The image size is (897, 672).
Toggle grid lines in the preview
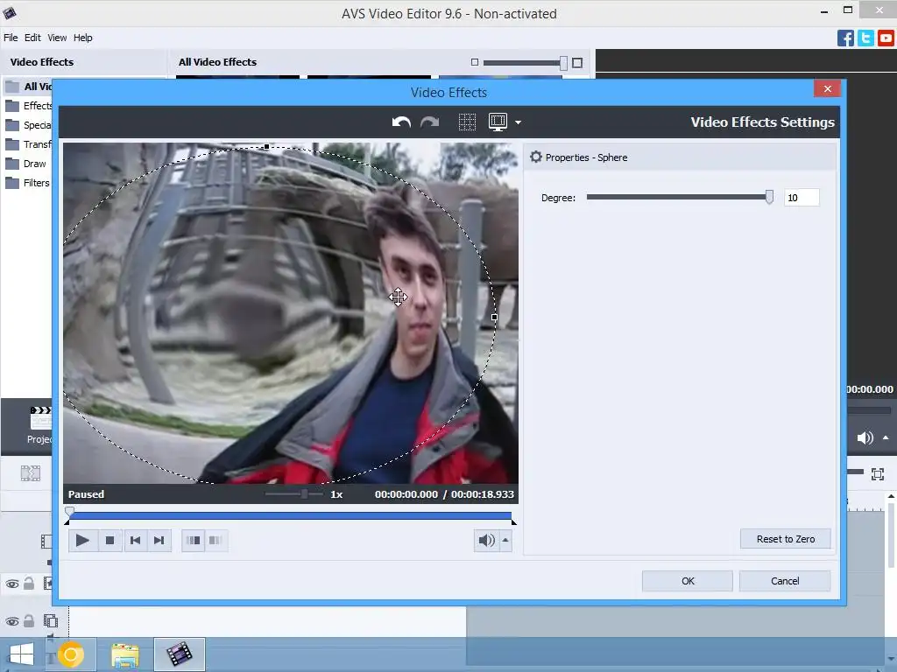coord(467,122)
